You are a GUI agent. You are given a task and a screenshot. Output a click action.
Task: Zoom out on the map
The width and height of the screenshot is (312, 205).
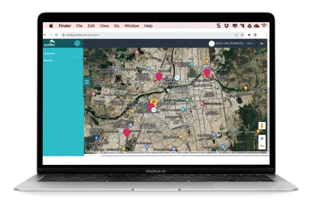tap(262, 146)
